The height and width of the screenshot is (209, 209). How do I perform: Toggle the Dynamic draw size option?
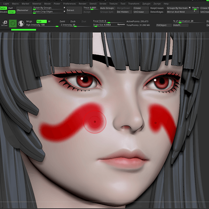(121, 25)
